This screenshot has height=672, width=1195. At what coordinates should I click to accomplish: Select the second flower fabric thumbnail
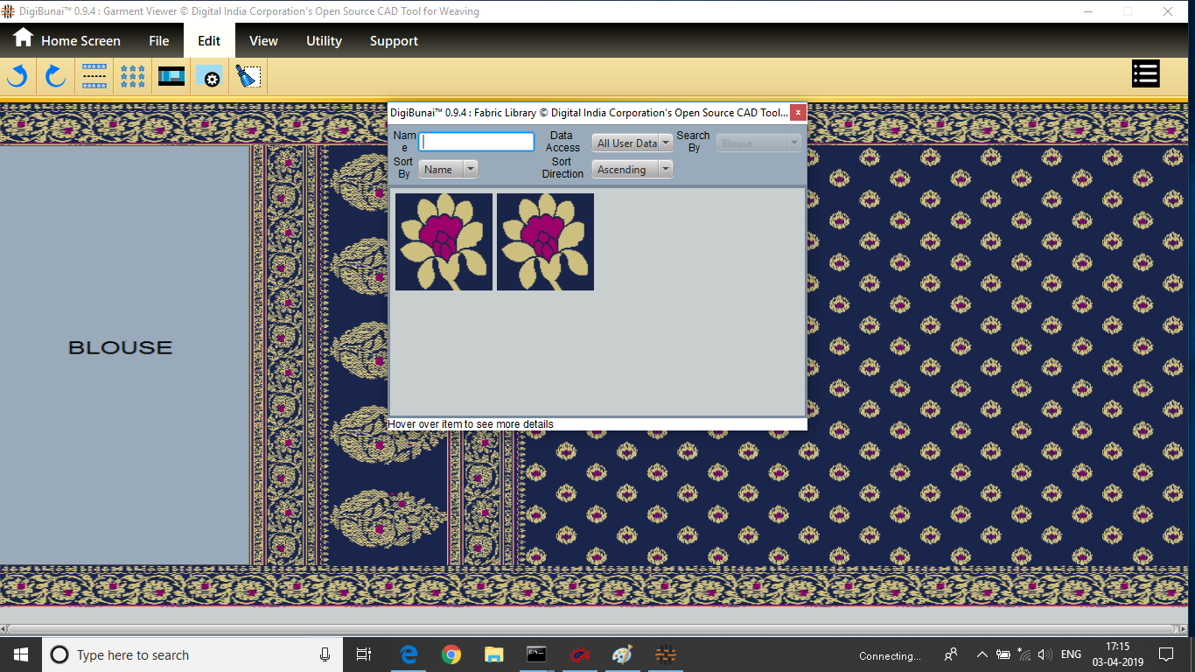pyautogui.click(x=545, y=241)
